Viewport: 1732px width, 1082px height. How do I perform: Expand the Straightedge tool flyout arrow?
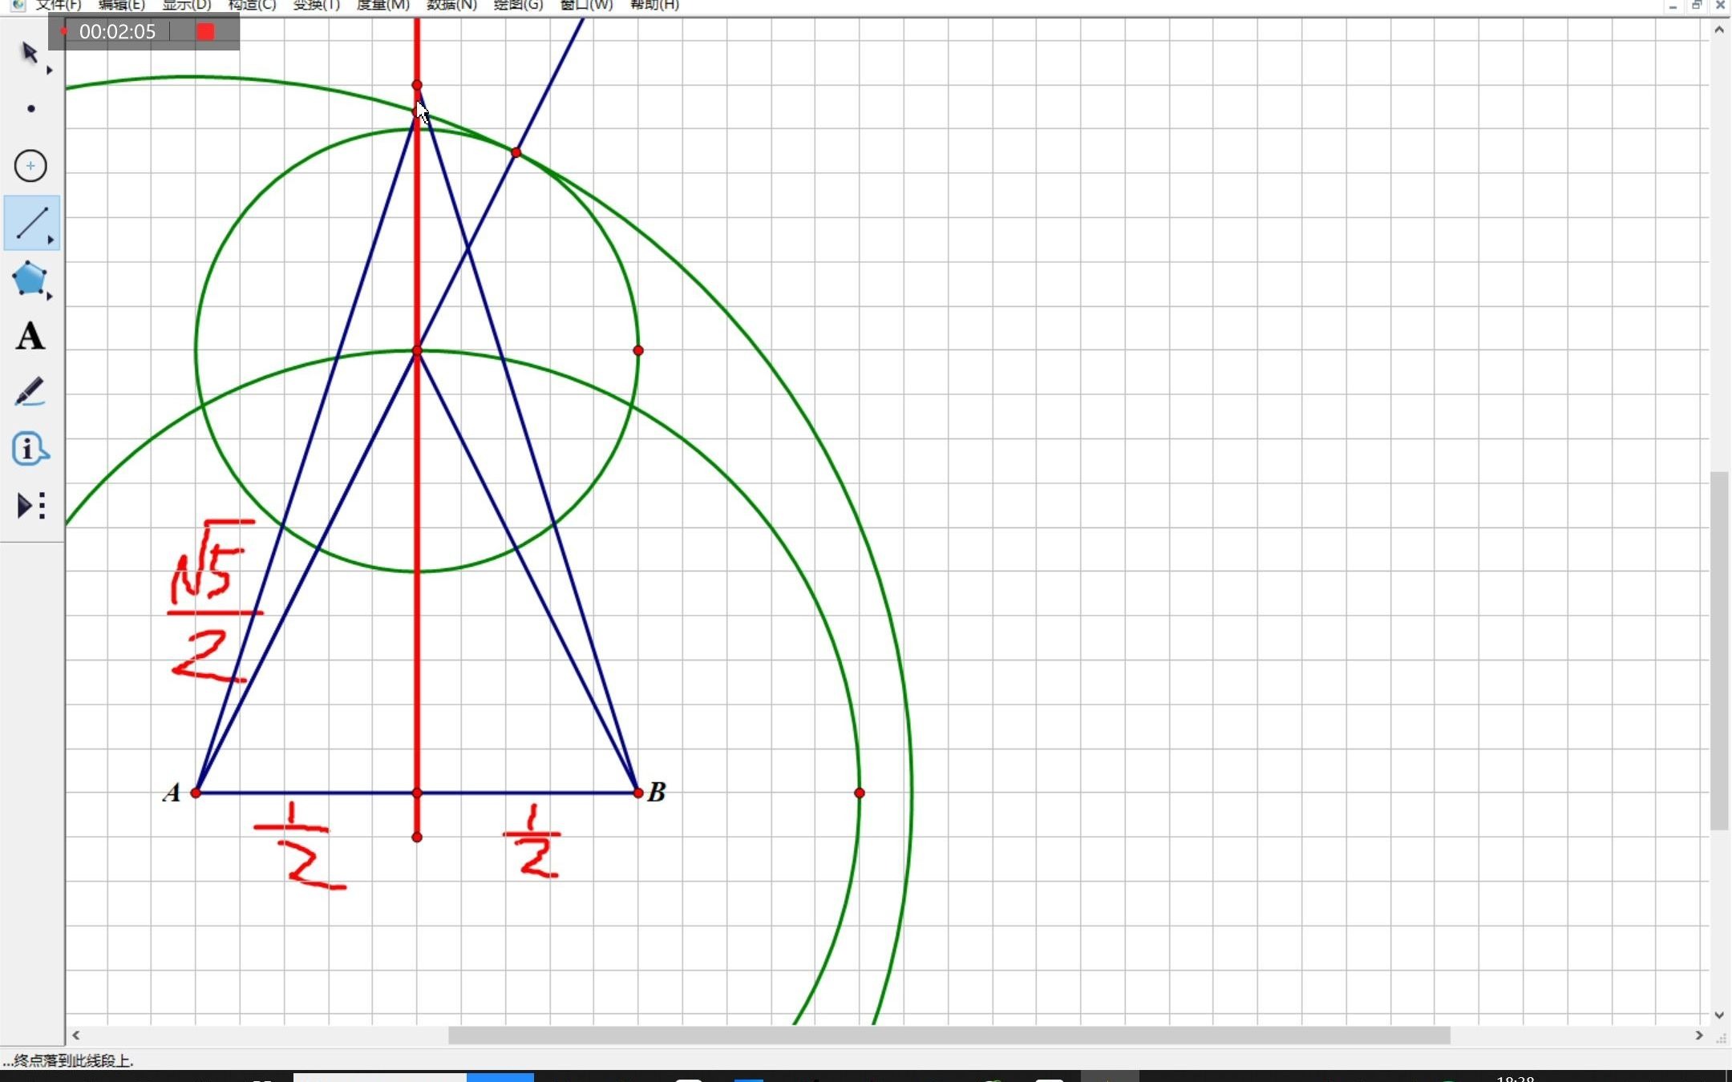click(x=51, y=240)
